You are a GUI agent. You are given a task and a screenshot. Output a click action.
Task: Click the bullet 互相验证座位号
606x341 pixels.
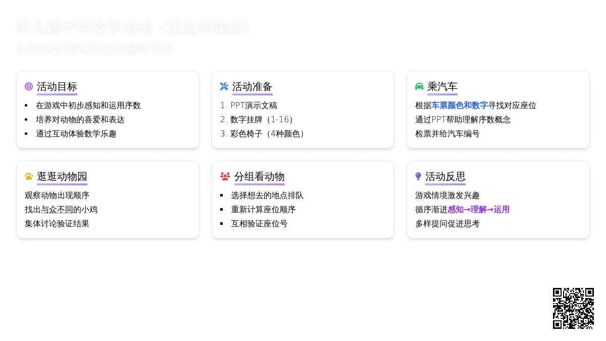pyautogui.click(x=260, y=224)
